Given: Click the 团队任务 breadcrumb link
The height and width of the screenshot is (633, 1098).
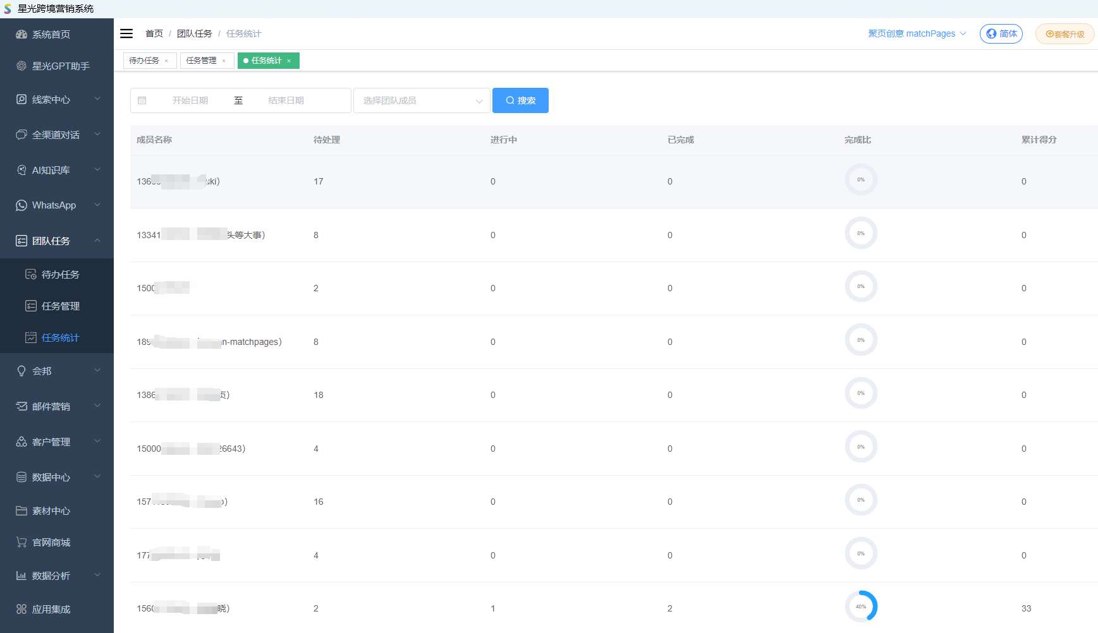Looking at the screenshot, I should pyautogui.click(x=195, y=33).
